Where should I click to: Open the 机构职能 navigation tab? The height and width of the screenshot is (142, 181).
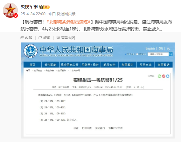pos(50,65)
